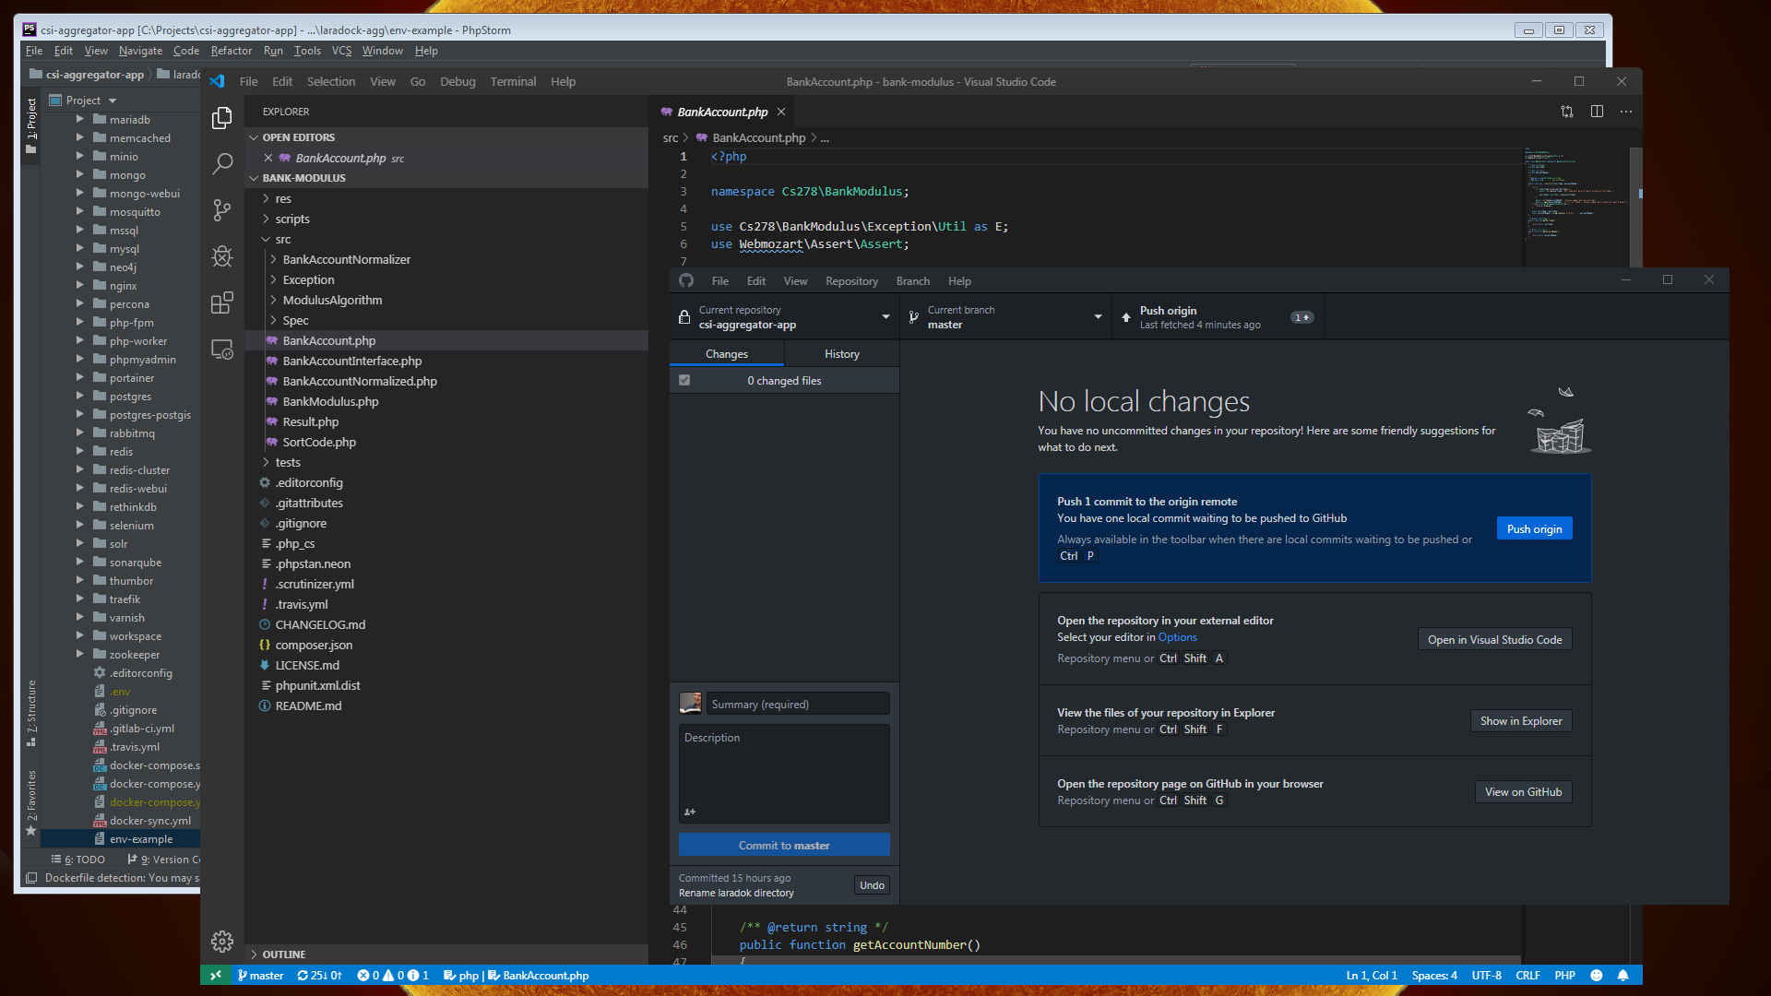Open the Terminal menu in VS Code

pos(513,82)
